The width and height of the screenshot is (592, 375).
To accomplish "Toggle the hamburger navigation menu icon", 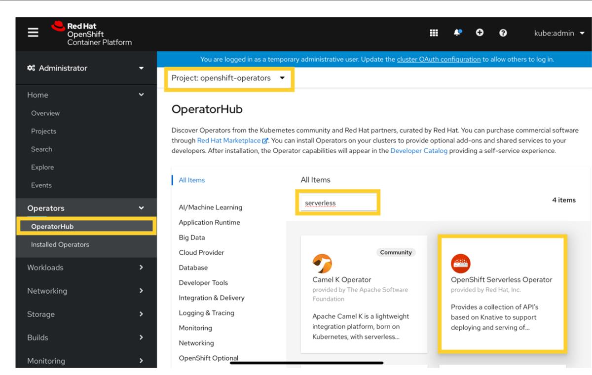I will [x=33, y=33].
